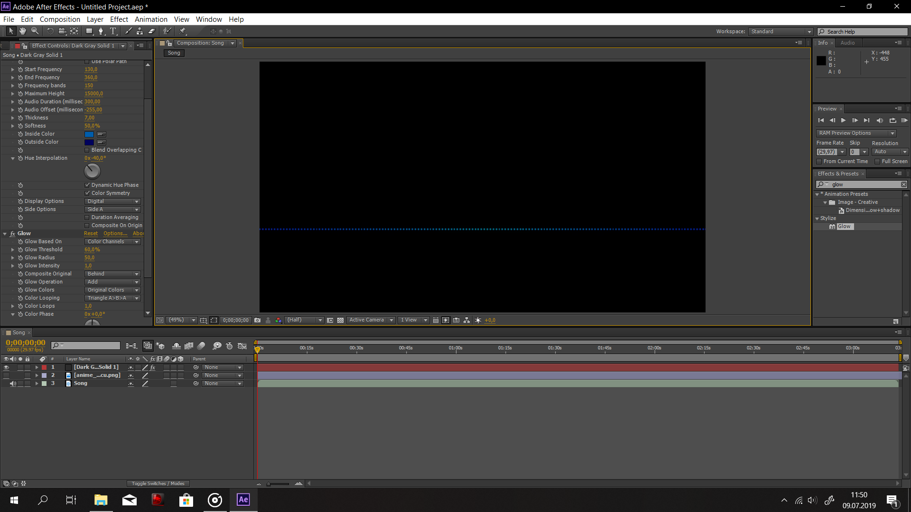The image size is (911, 512).
Task: Toggle the transparency grid icon
Action: (x=341, y=320)
